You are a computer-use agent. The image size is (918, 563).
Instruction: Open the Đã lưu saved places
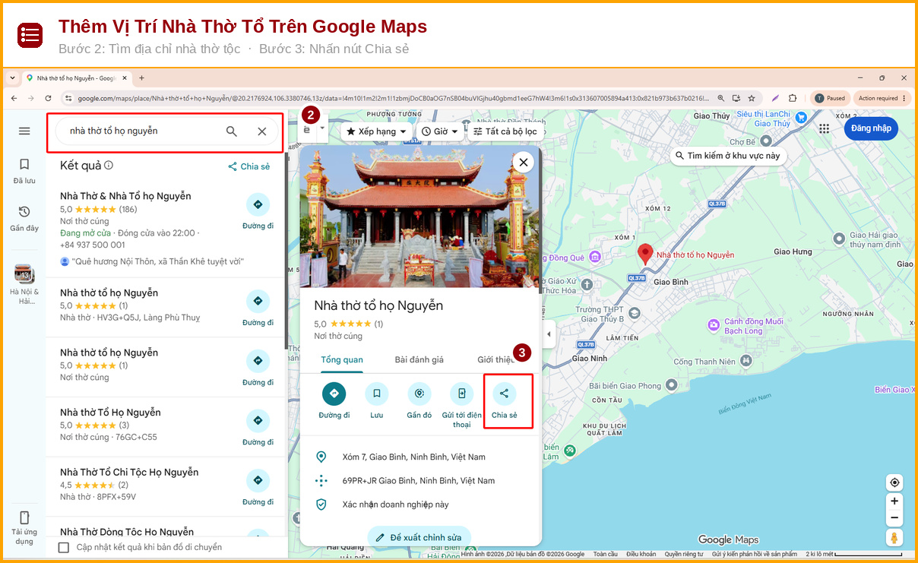24,170
